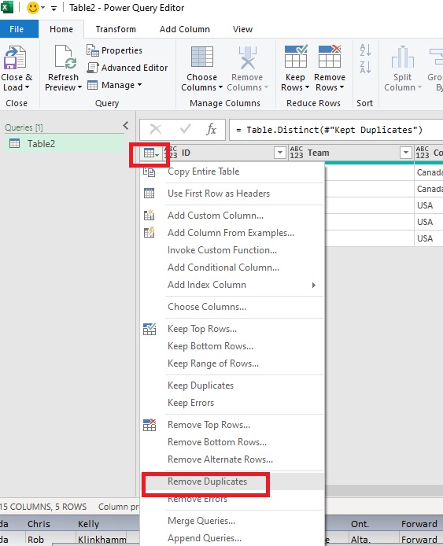Open the Advanced Editor
Image resolution: width=443 pixels, height=546 pixels.
coord(127,68)
